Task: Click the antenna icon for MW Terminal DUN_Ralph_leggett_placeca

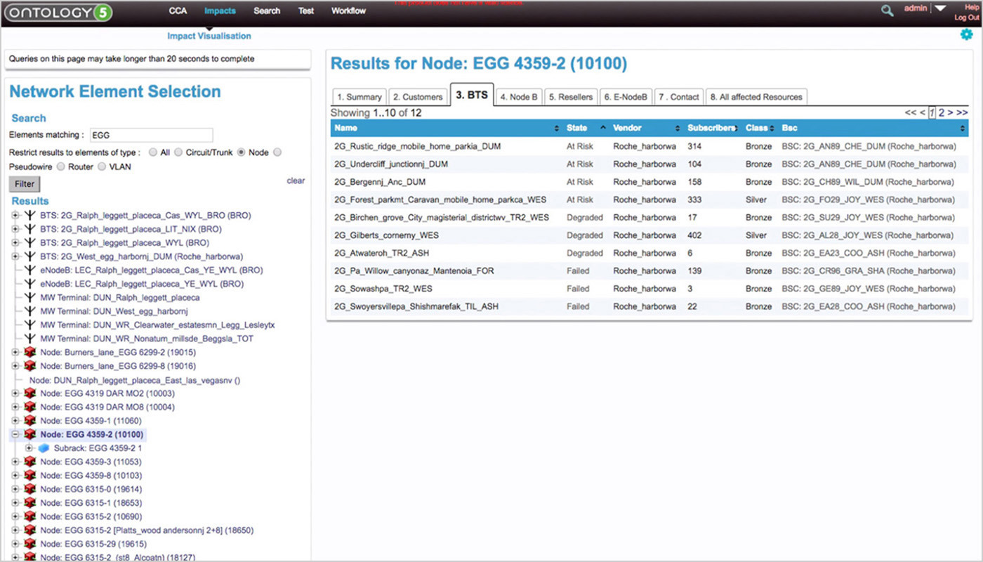Action: (x=29, y=297)
